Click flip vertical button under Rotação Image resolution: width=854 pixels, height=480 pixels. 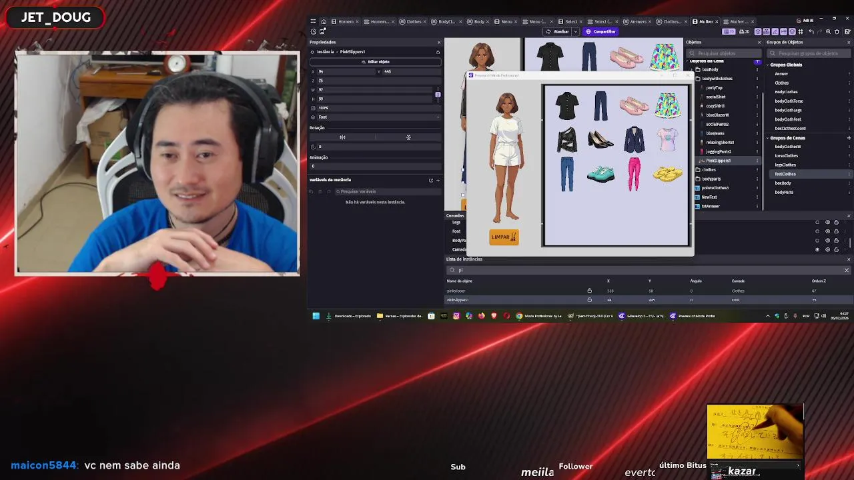click(408, 137)
